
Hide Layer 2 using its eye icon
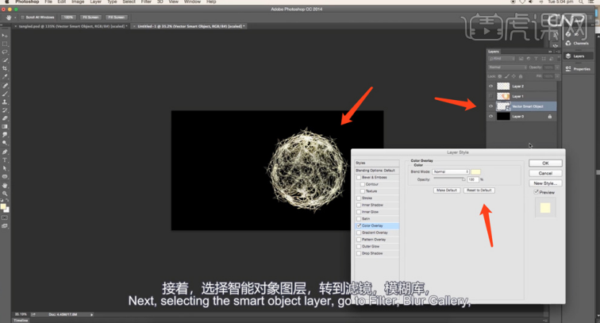point(491,87)
